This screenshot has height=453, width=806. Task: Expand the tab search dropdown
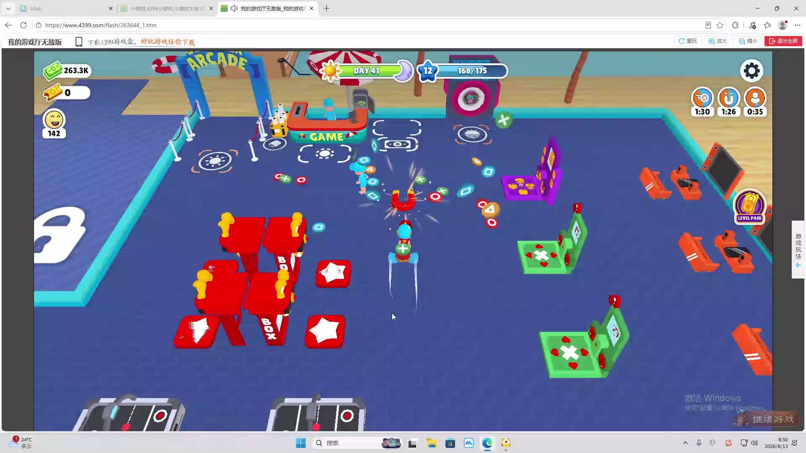pos(8,8)
